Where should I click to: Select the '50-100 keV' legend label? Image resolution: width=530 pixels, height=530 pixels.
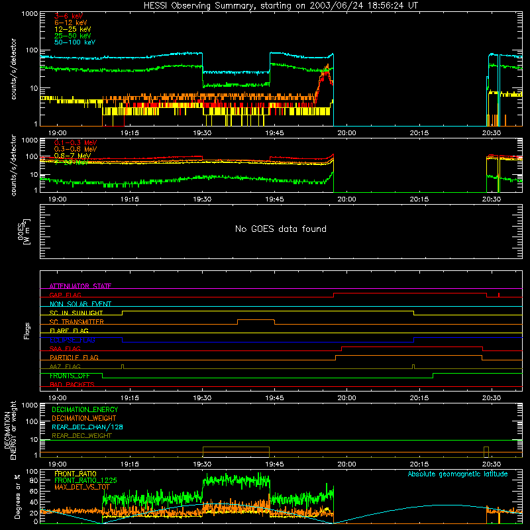pyautogui.click(x=75, y=42)
